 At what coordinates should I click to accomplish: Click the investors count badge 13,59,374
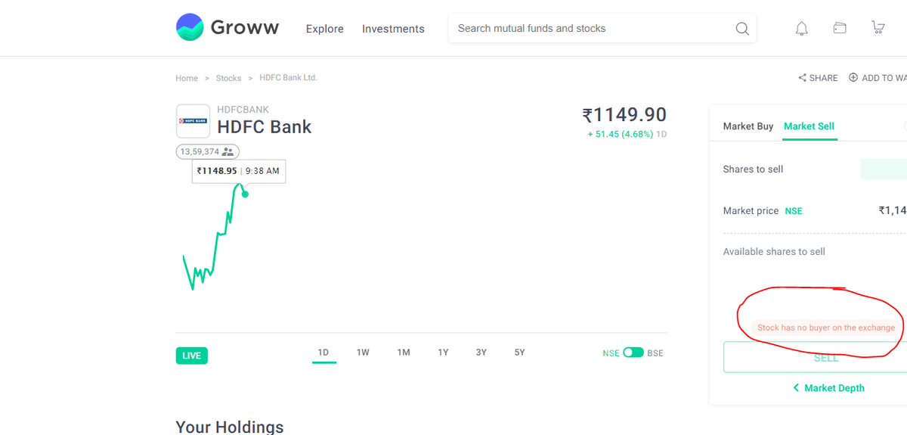point(208,151)
